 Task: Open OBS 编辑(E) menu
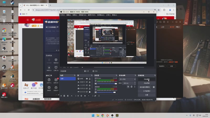(x=69, y=15)
